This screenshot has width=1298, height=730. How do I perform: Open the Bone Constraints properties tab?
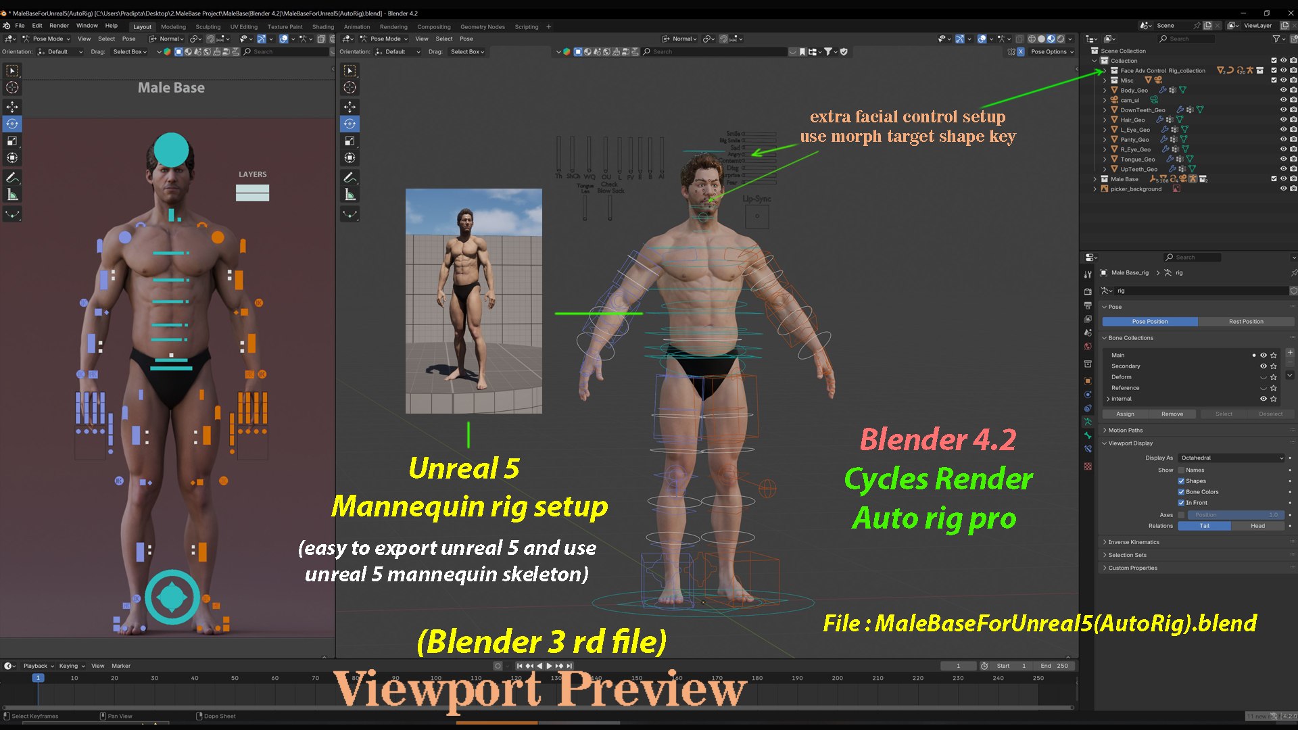click(1088, 449)
